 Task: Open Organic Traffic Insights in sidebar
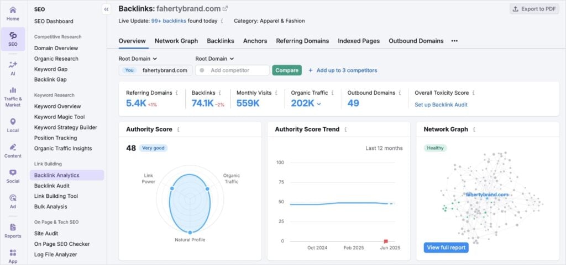click(x=63, y=148)
